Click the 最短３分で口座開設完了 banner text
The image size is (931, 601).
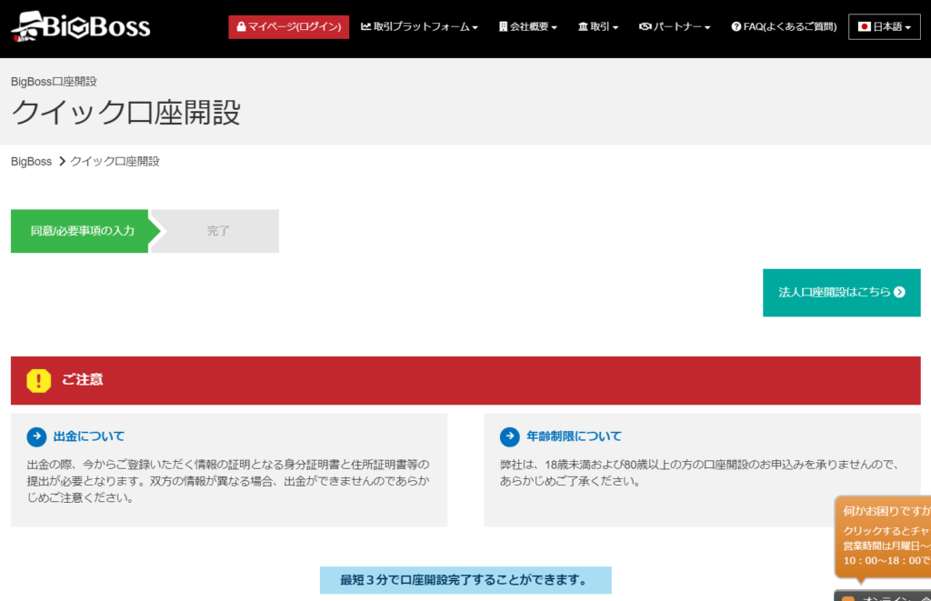point(465,580)
